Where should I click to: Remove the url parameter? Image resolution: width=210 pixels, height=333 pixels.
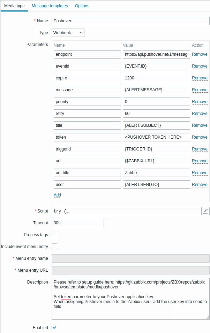coord(200,161)
